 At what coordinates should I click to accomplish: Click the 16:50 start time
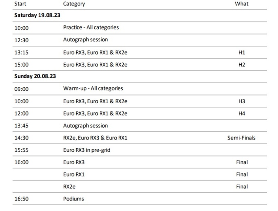[21, 199]
